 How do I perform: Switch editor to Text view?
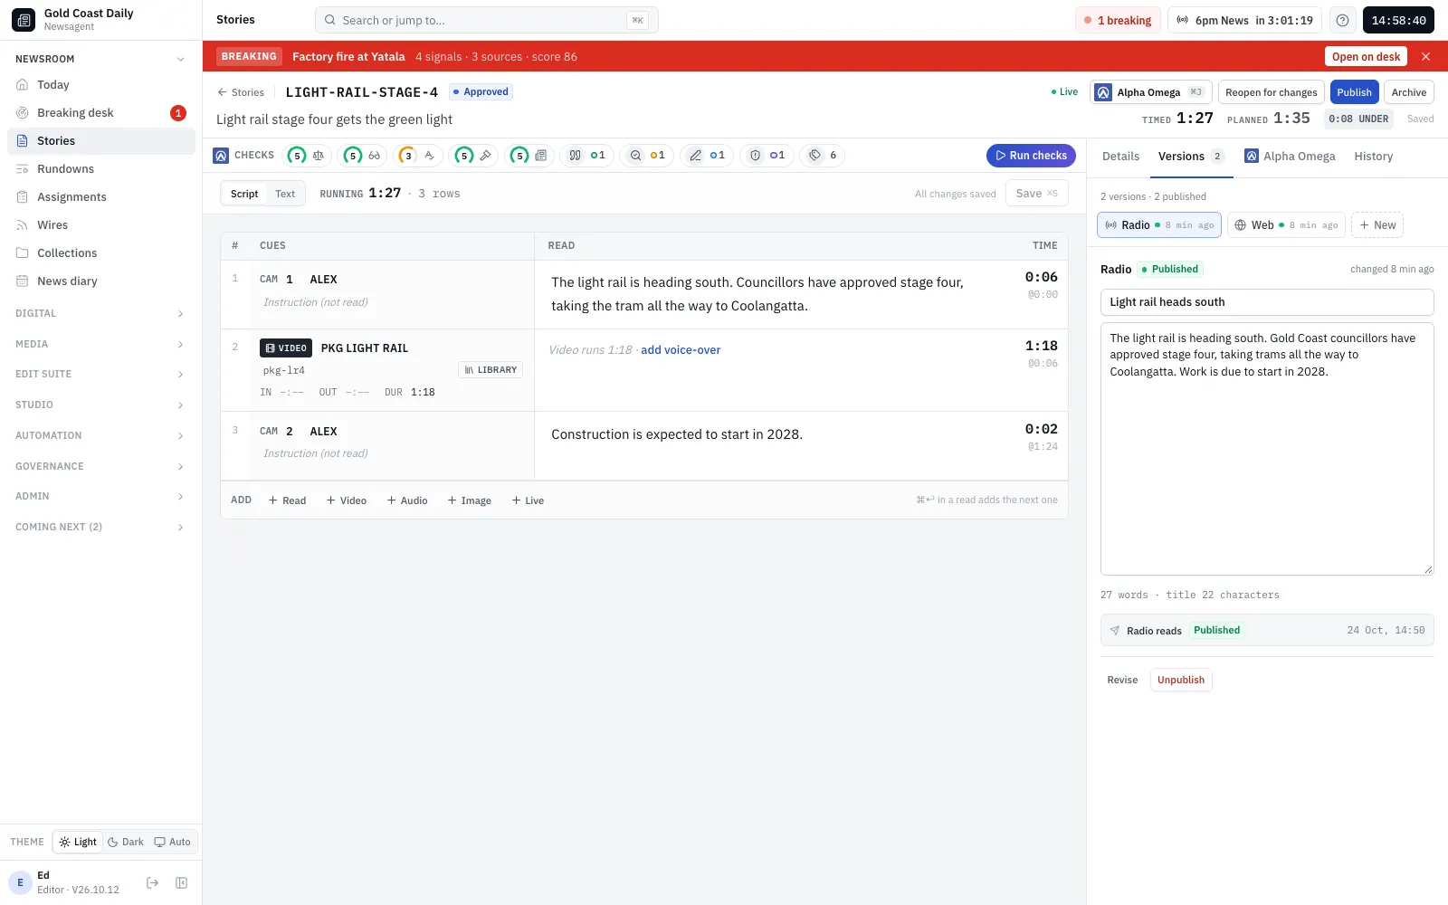coord(285,194)
